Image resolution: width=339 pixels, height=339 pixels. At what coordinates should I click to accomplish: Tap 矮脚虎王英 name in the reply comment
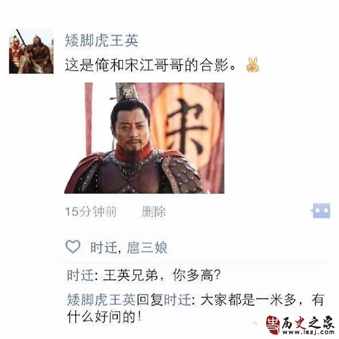[101, 300]
